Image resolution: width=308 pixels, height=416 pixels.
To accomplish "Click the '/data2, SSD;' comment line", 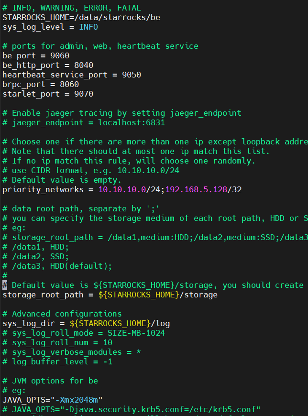I will (35, 256).
